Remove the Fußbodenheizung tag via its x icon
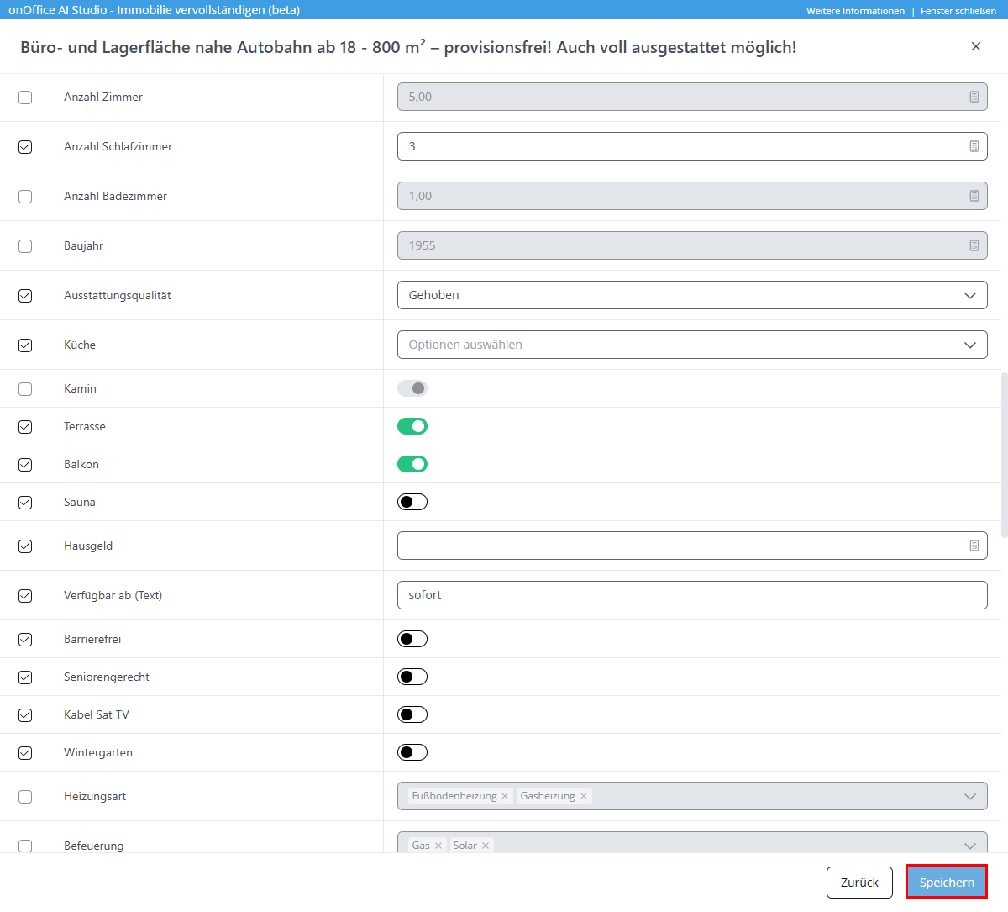The width and height of the screenshot is (1008, 912). coord(505,796)
